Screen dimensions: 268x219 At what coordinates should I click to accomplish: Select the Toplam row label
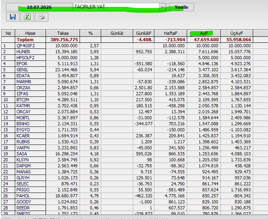(25, 40)
